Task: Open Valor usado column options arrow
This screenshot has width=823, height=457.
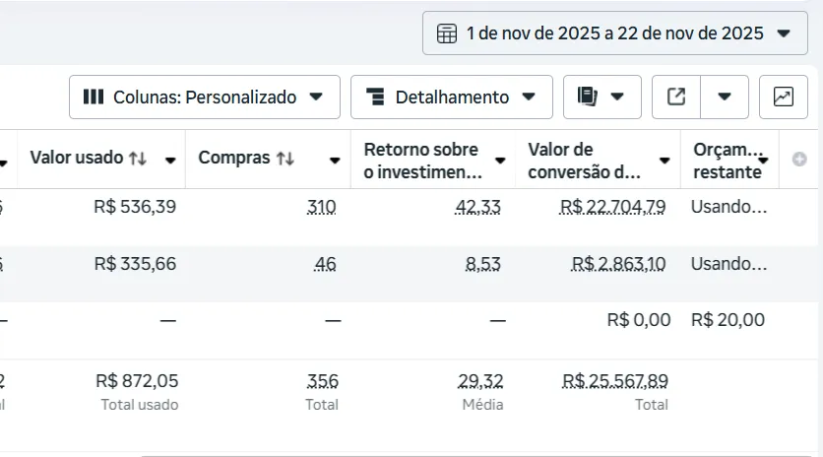Action: pyautogui.click(x=170, y=160)
